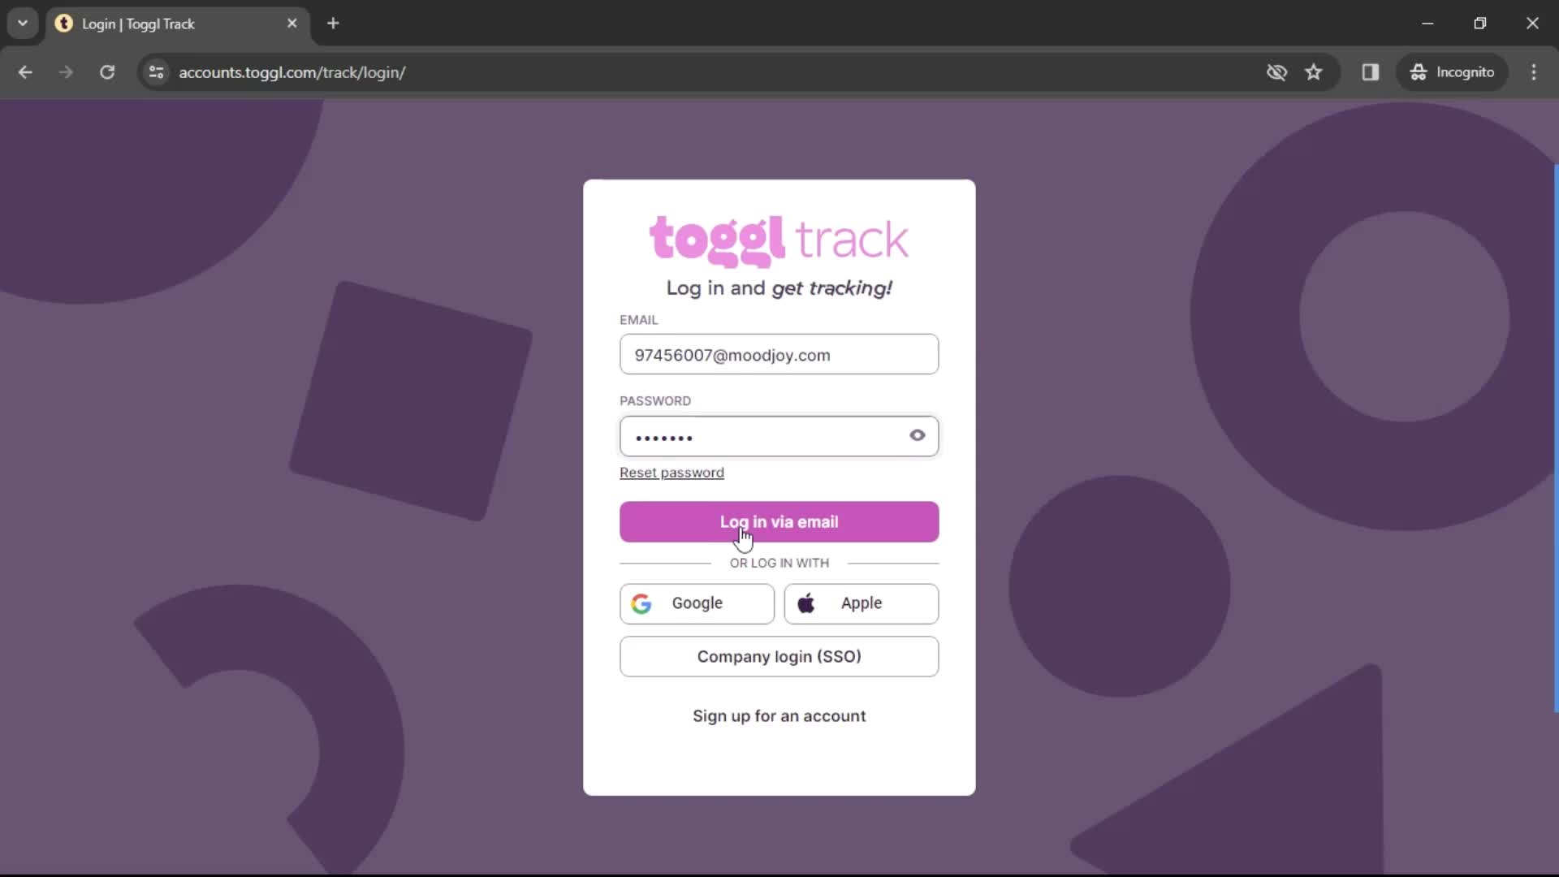Screen dimensions: 1559x877
Task: Click the Incognito mode indicator icon
Action: coord(1419,71)
